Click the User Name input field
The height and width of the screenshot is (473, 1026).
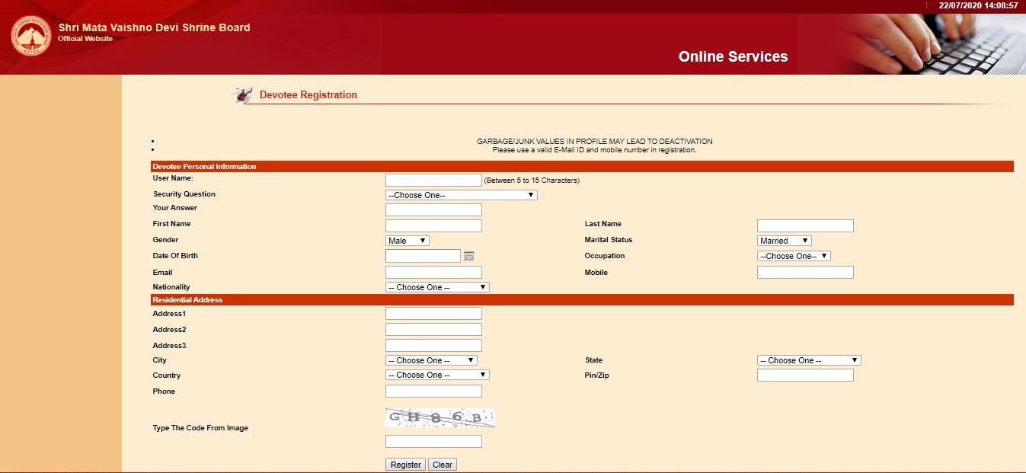click(433, 181)
